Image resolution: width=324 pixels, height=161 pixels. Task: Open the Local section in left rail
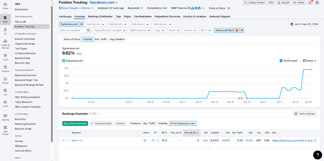(x=5, y=57)
